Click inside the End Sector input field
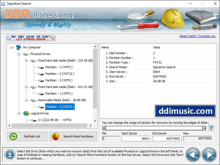Image resolution: width=220 pixels, height=165 pixels. click(x=167, y=139)
